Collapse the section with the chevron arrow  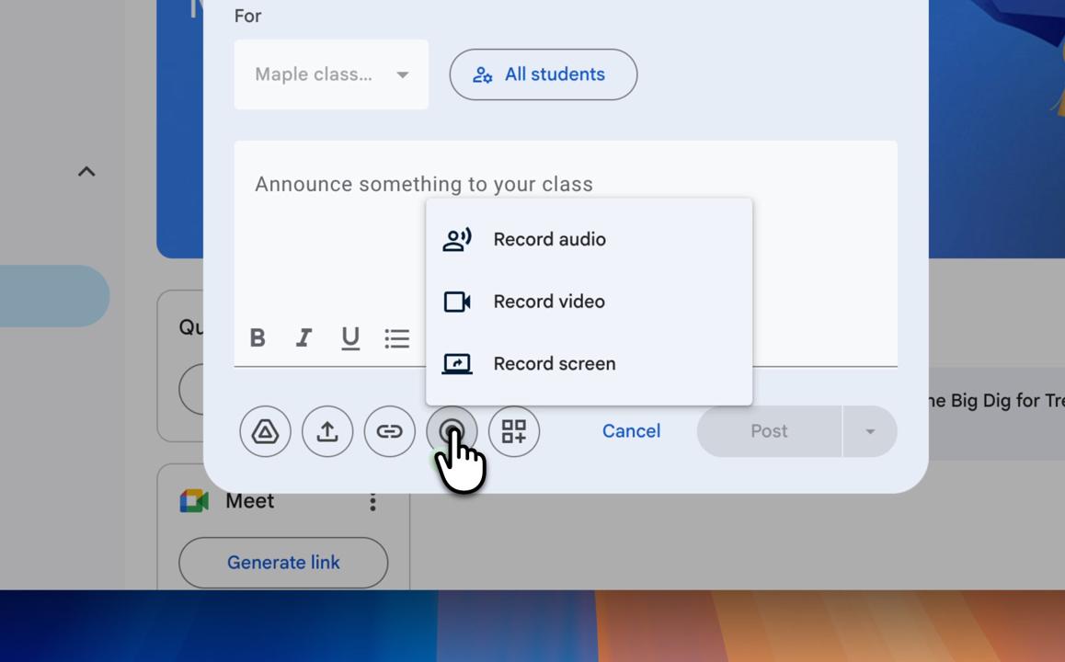click(86, 171)
